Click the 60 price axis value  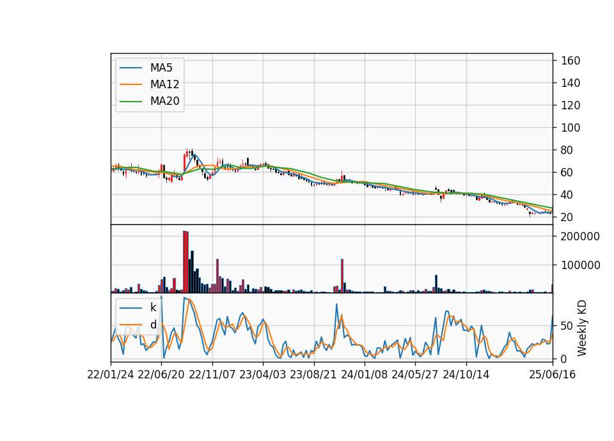(567, 172)
